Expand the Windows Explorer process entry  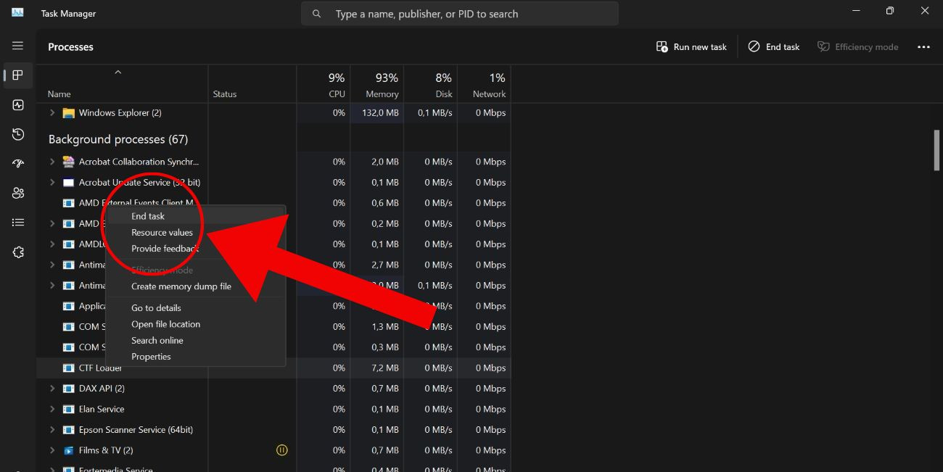[51, 112]
